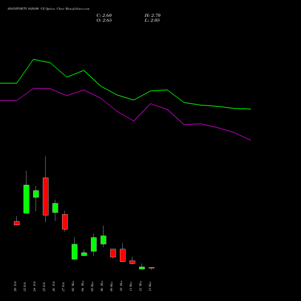This screenshot has height=301, width=301.
Task: Click the 04 Mar date label
Action: tap(83, 286)
